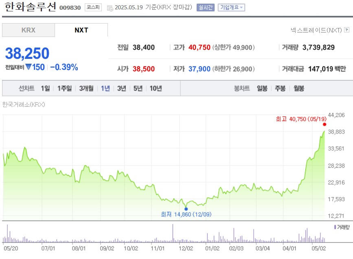Click the down-arrow change indicator by 150
This screenshot has width=353, height=259.
pyautogui.click(x=29, y=67)
